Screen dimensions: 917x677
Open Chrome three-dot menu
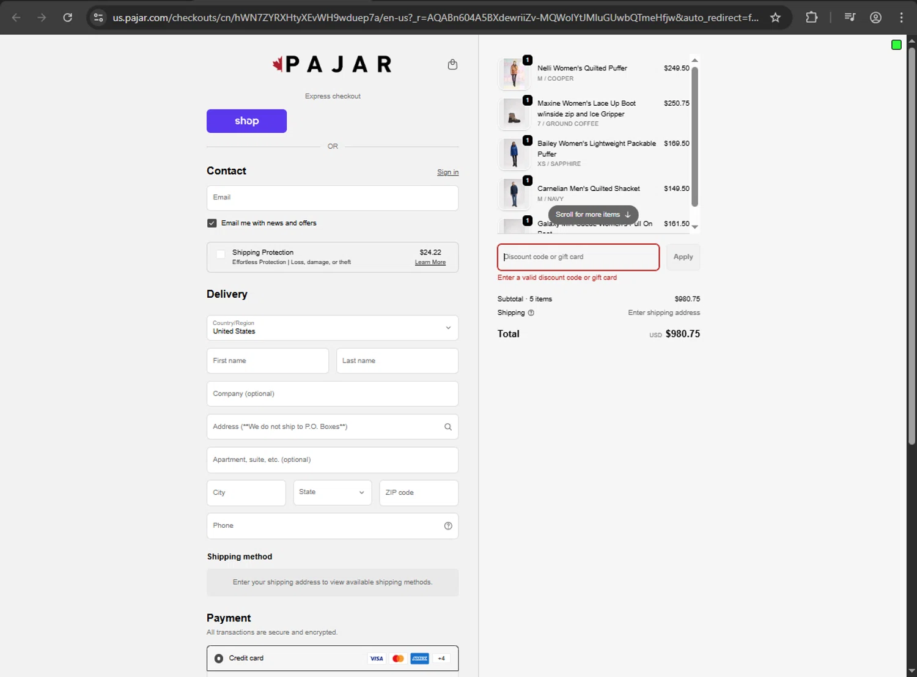click(901, 18)
